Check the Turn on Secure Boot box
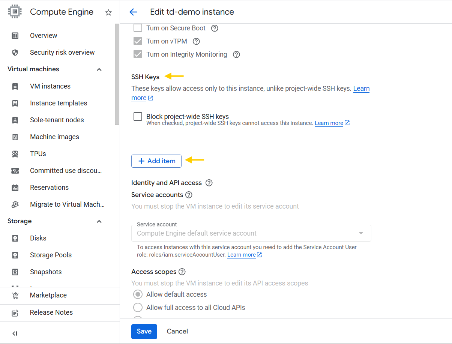The height and width of the screenshot is (344, 452). (138, 28)
